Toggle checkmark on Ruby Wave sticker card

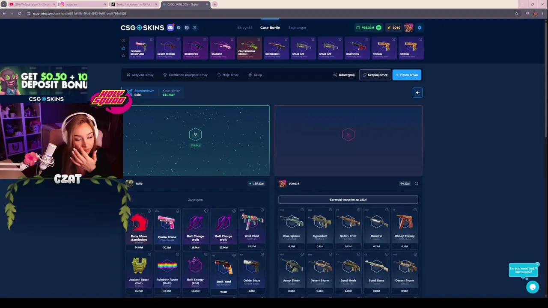click(149, 211)
